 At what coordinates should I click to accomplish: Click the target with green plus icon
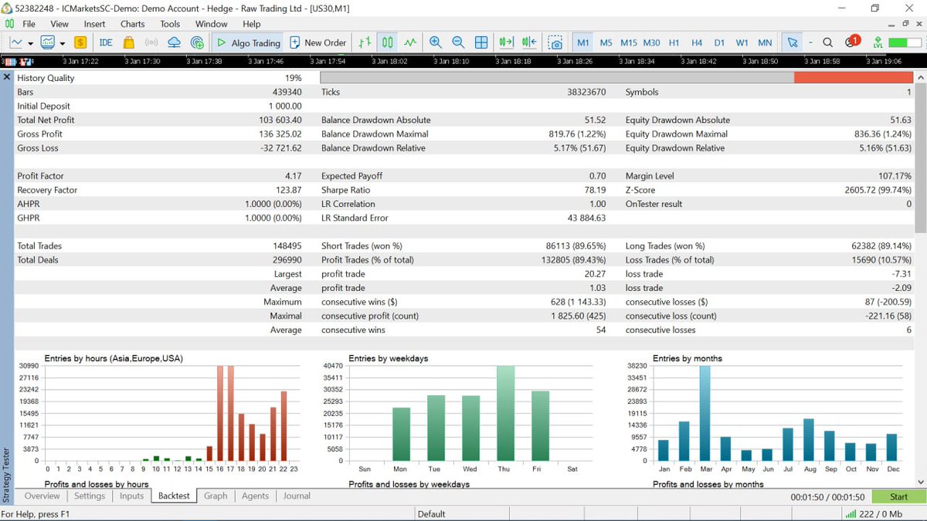tap(198, 42)
